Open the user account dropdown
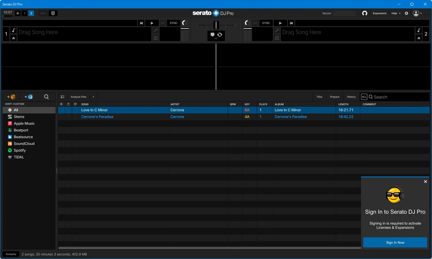432x259 pixels. click(418, 13)
